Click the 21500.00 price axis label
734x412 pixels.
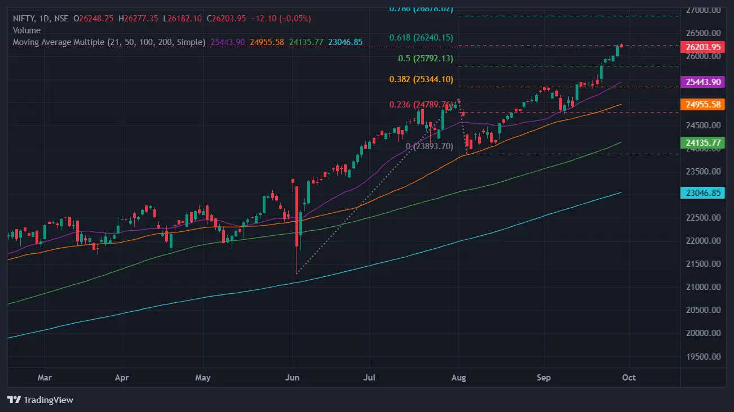click(x=704, y=264)
